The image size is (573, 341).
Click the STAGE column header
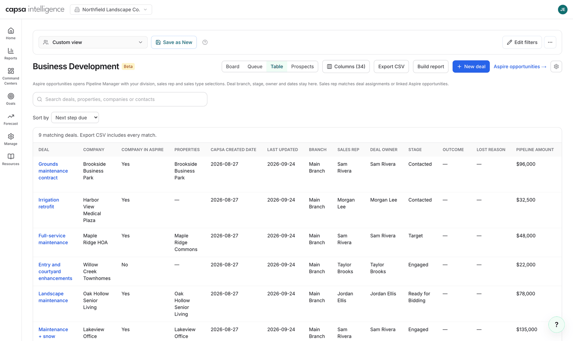point(415,150)
